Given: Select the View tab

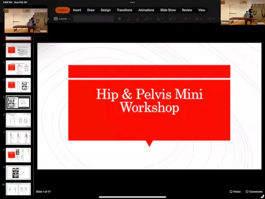Looking at the screenshot, I should pyautogui.click(x=202, y=10).
